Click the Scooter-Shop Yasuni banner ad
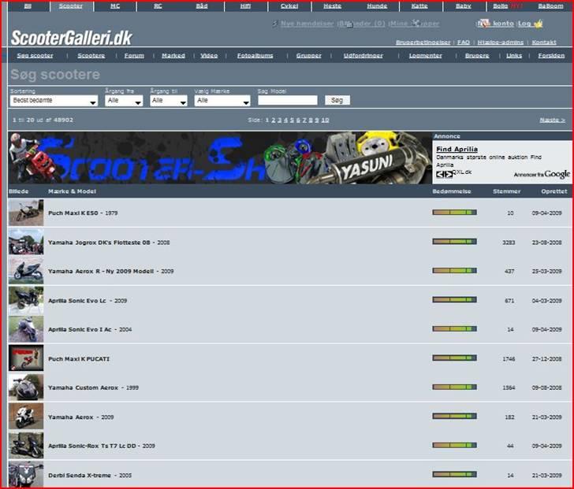This screenshot has width=574, height=489. point(219,157)
